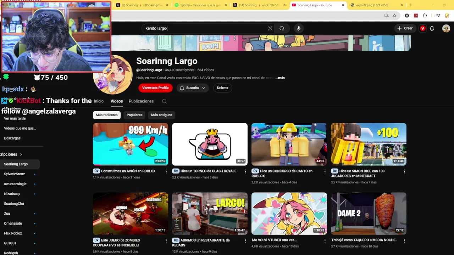Open Ver más tarde in sidebar
454x255 pixels.
(x=15, y=119)
